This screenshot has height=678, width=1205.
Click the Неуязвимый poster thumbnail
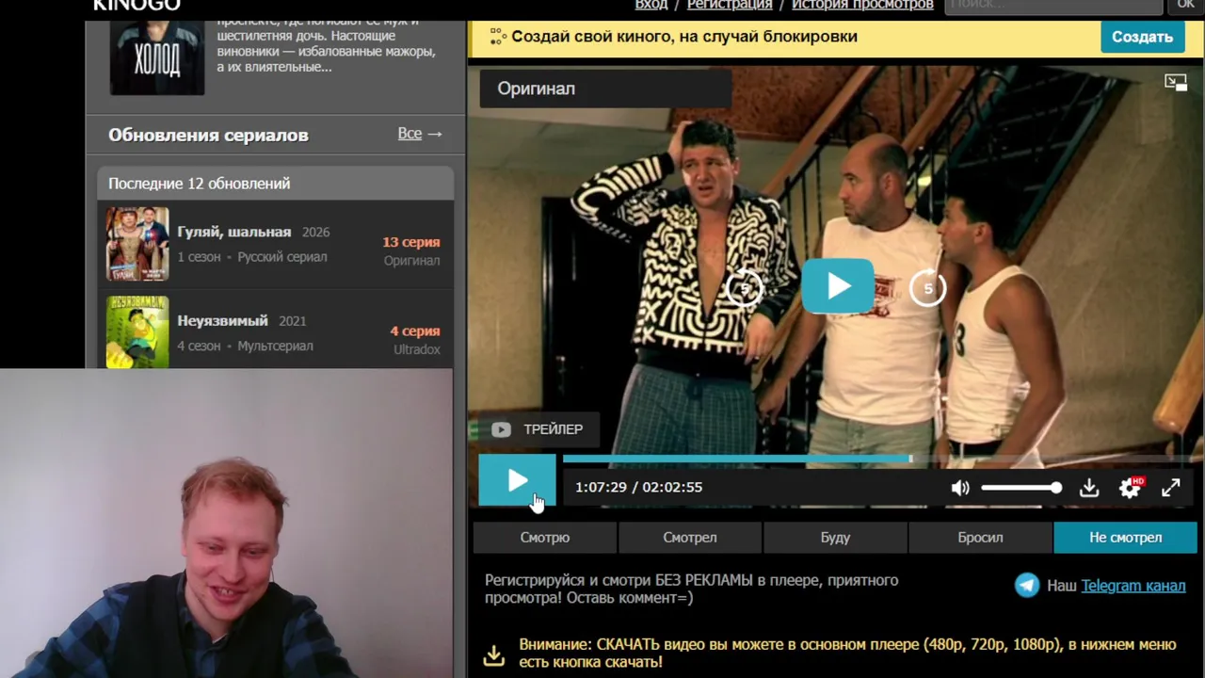click(x=137, y=331)
